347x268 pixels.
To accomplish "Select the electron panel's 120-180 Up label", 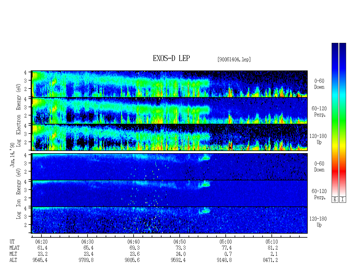I will [x=318, y=139].
